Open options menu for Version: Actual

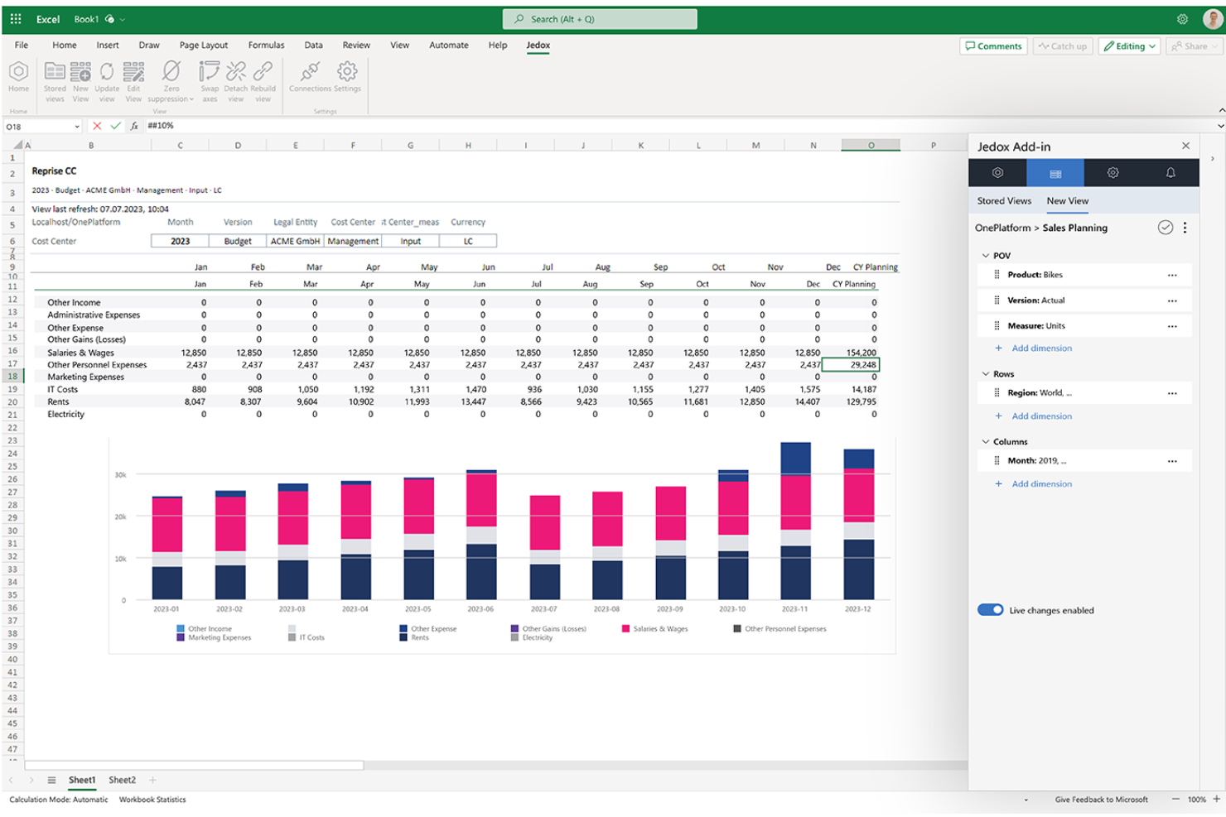[x=1172, y=300]
